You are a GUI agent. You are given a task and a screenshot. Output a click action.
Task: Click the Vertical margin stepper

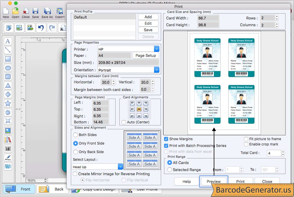click(x=153, y=82)
